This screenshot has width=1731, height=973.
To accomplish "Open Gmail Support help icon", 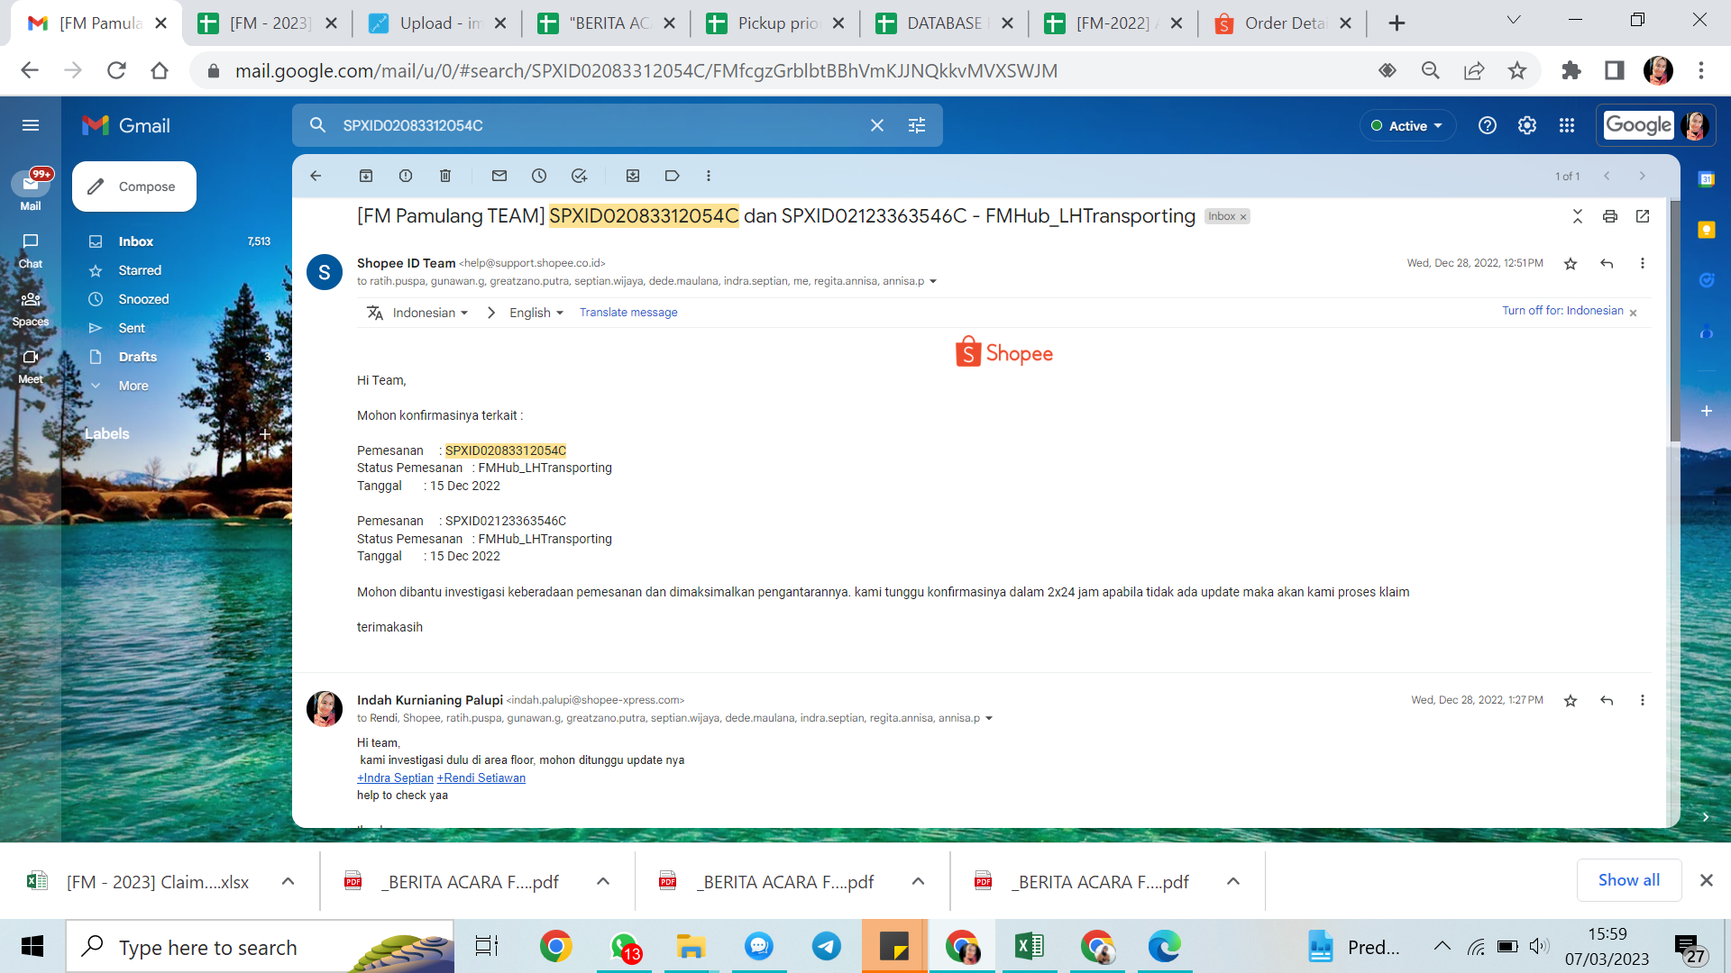I will [x=1488, y=125].
